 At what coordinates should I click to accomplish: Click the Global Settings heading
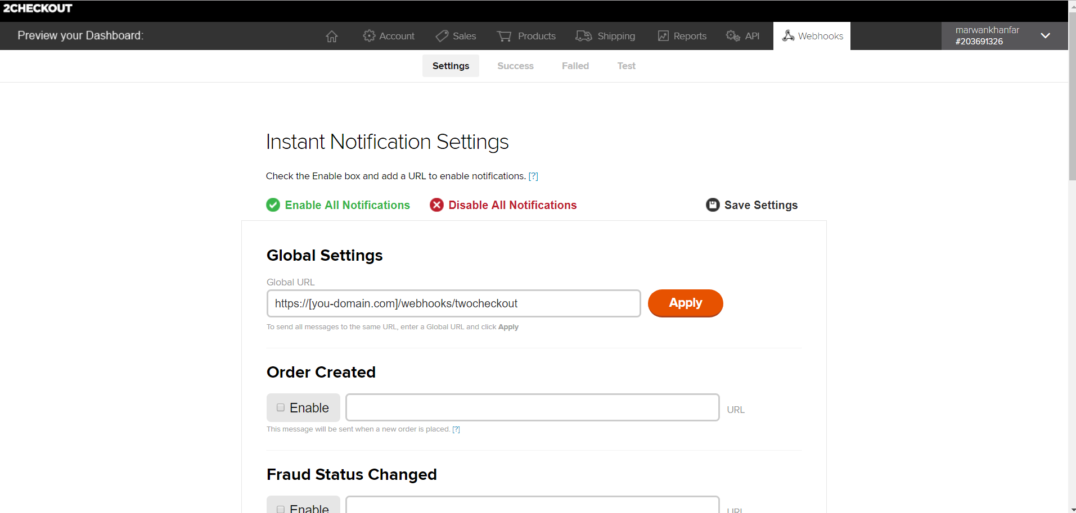click(325, 255)
